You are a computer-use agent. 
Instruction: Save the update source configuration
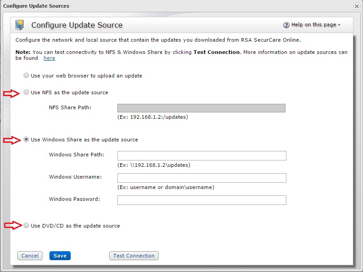pos(60,255)
